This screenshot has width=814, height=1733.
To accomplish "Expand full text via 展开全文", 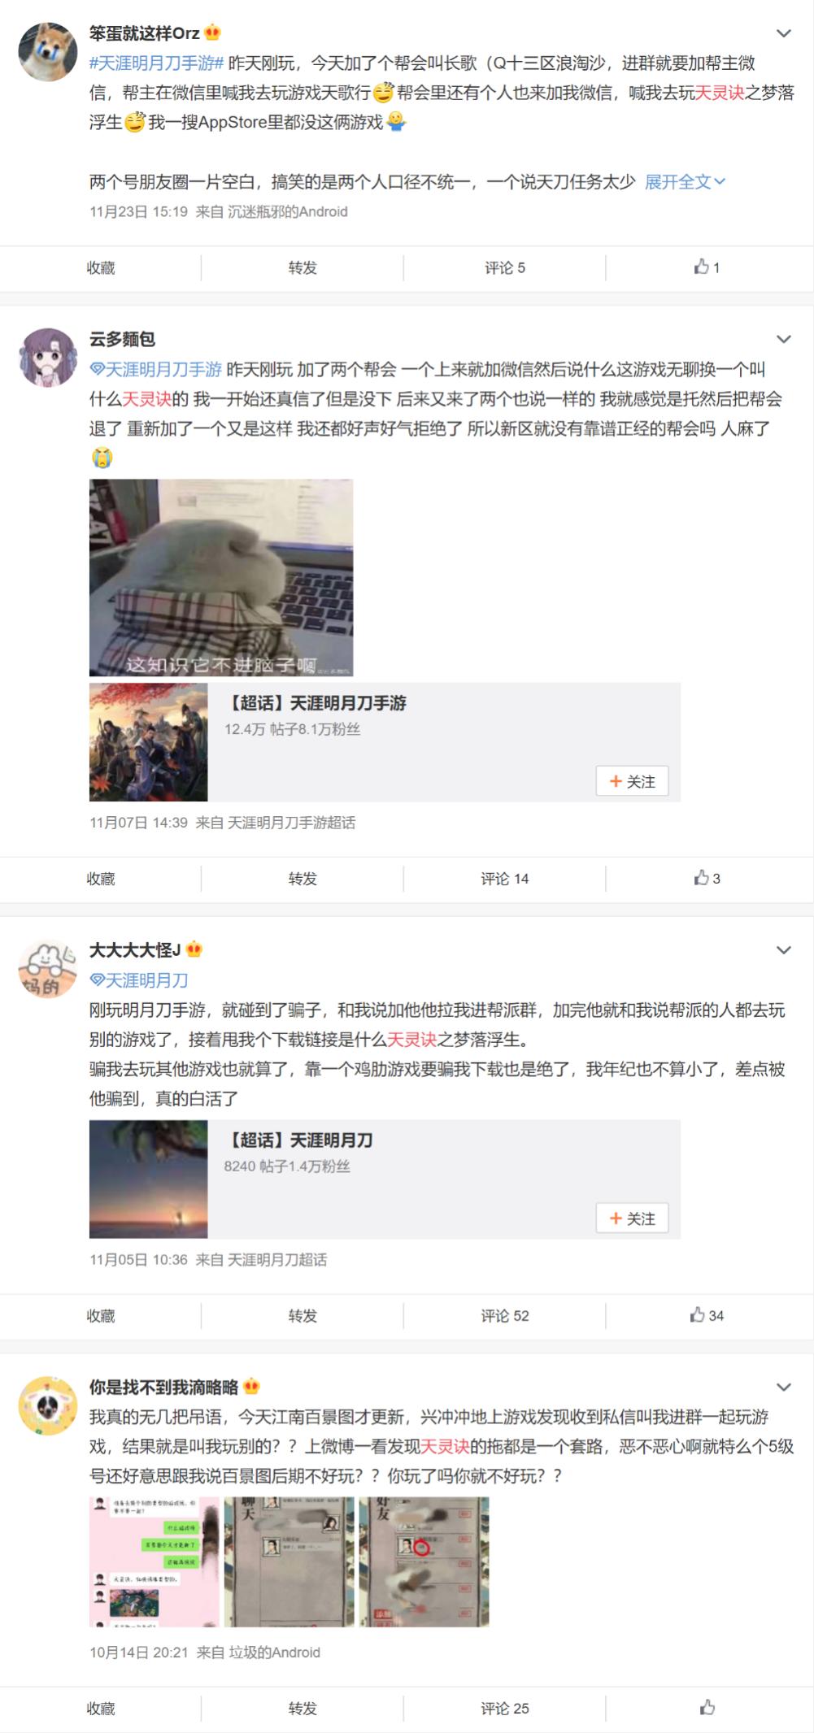I will [x=685, y=182].
